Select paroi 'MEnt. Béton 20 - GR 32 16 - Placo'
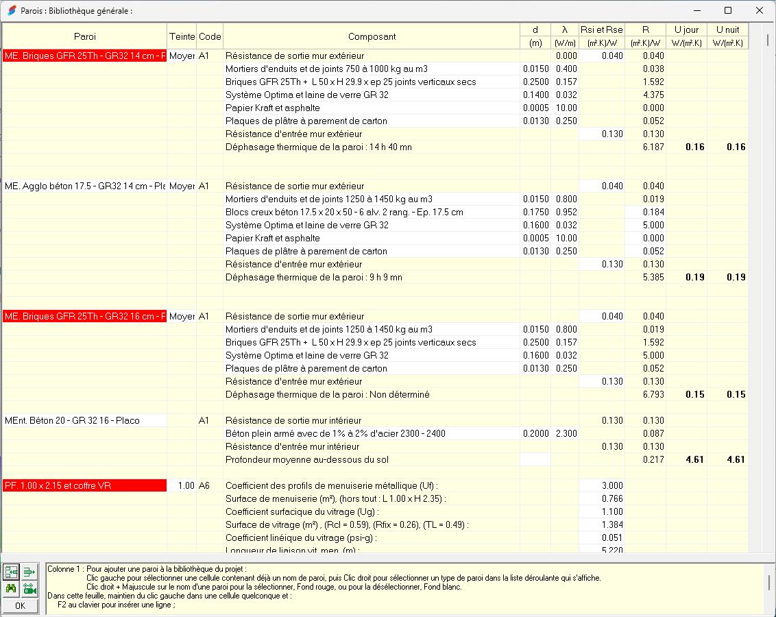 click(x=82, y=420)
